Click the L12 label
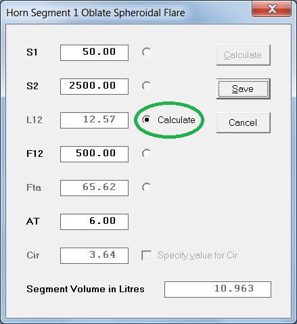The width and height of the screenshot is (297, 324). click(x=35, y=120)
